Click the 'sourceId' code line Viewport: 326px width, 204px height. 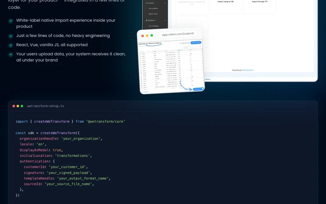click(x=59, y=184)
